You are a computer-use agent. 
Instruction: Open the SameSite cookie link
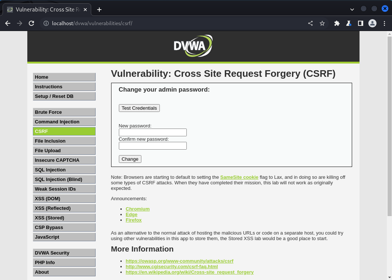239,177
